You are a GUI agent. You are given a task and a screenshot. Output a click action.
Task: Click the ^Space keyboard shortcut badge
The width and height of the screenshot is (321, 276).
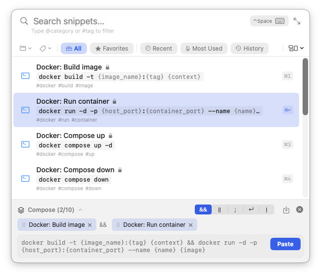pos(269,21)
